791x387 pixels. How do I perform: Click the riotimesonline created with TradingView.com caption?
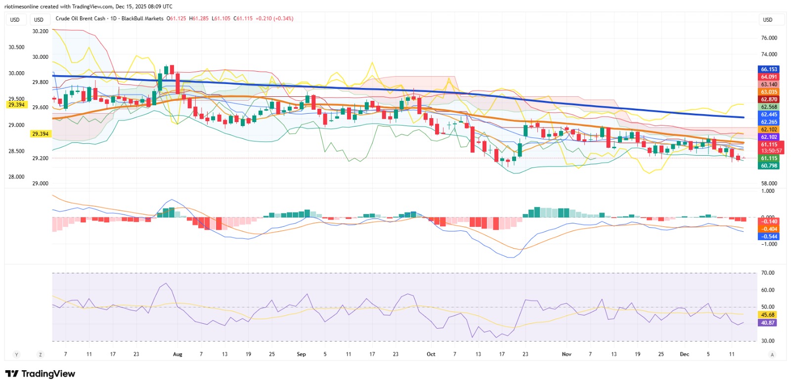pyautogui.click(x=88, y=6)
